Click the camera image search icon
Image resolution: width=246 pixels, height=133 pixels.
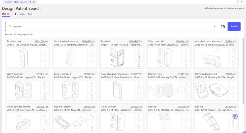(223, 26)
